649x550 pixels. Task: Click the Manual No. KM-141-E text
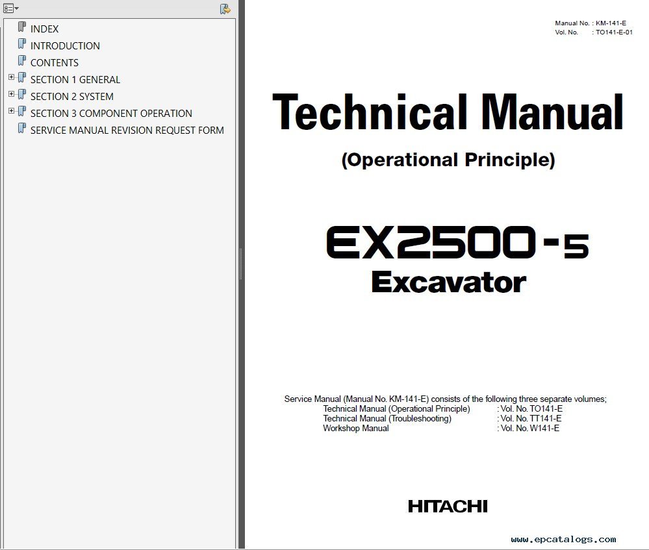591,23
